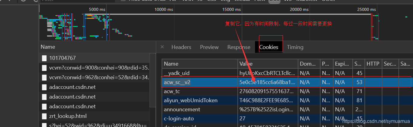Image resolution: width=413 pixels, height=127 pixels.
Task: Show the Response tab
Action: 239,47
